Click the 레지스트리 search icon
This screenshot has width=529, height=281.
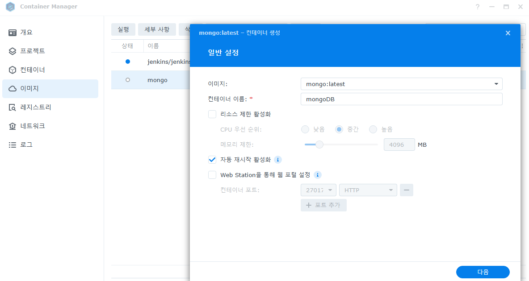tap(13, 107)
